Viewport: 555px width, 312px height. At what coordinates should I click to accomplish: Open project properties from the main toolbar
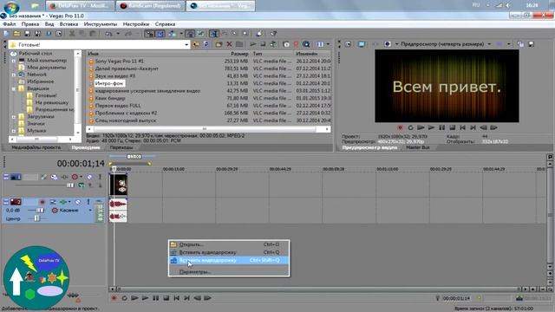(x=59, y=34)
